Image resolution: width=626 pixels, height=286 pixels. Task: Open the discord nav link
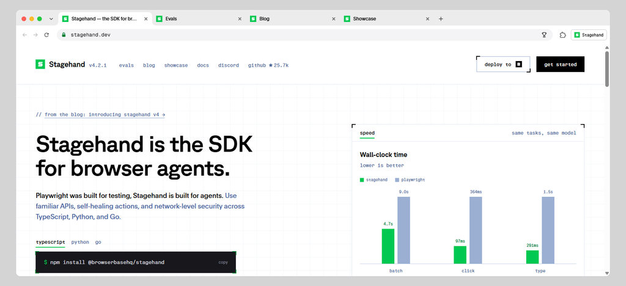point(229,65)
